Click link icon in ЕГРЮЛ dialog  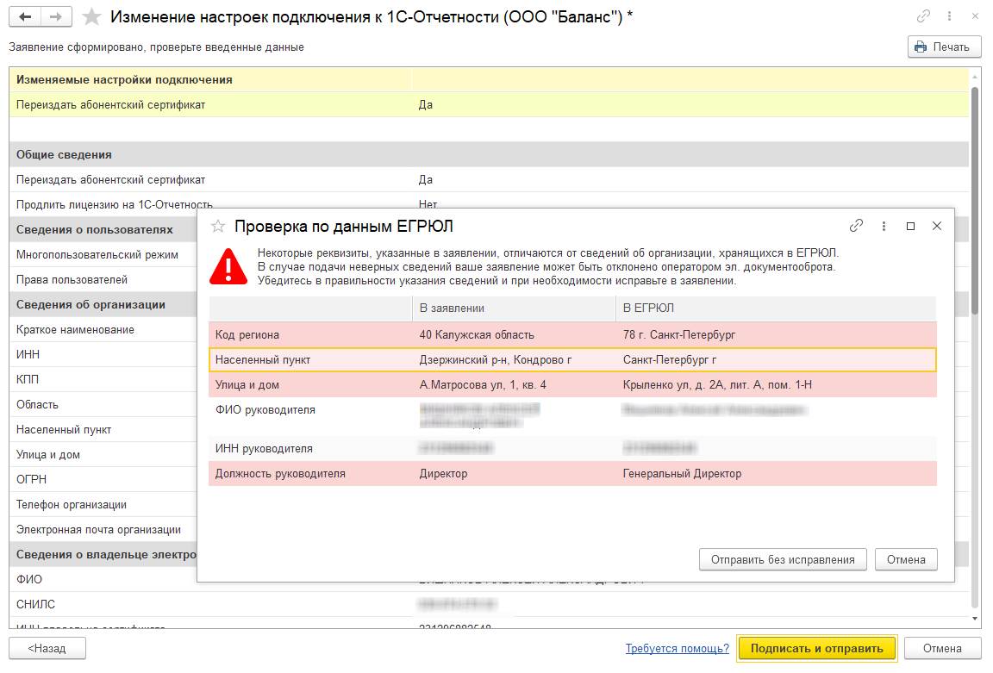click(x=856, y=226)
